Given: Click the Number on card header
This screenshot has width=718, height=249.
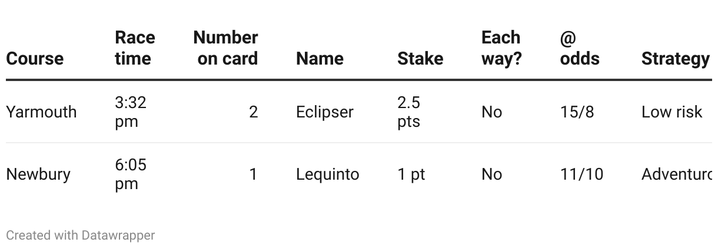Looking at the screenshot, I should pyautogui.click(x=225, y=48).
